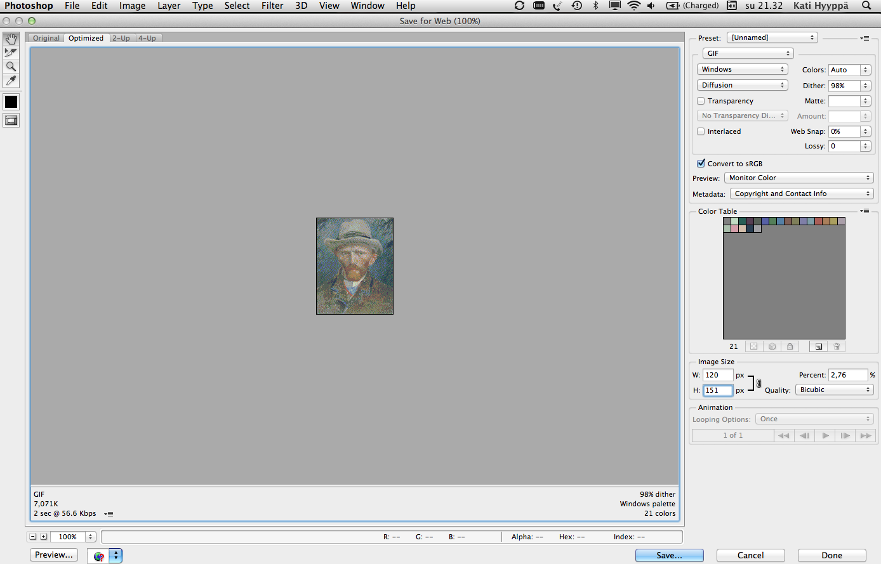Viewport: 881px width, 564px height.
Task: Click the zoom out minus button
Action: (x=33, y=537)
